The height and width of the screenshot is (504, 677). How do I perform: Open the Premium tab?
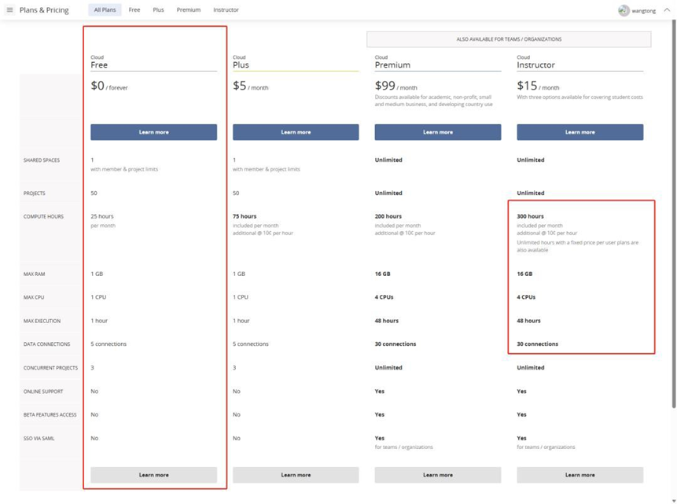point(189,10)
